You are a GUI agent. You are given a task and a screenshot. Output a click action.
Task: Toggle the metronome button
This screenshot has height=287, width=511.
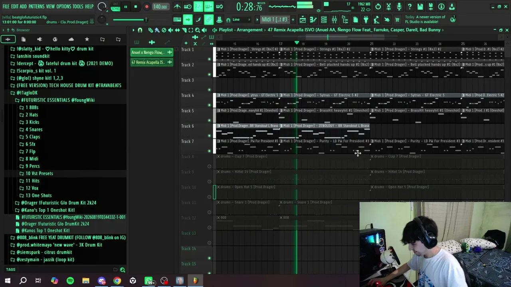point(177,6)
